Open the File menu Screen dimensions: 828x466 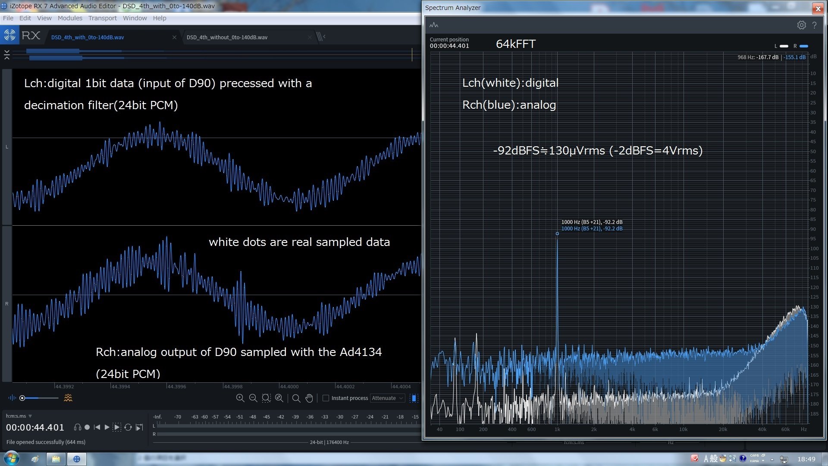point(8,18)
